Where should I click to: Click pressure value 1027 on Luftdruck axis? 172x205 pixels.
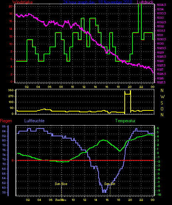click(x=160, y=69)
